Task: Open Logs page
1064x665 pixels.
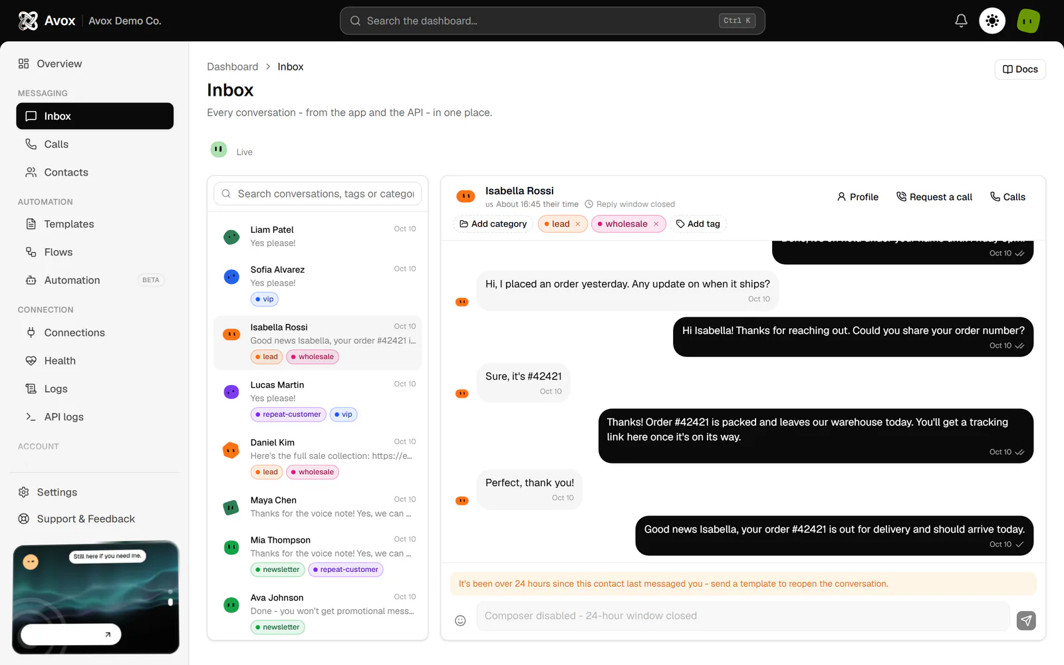Action: [94, 389]
